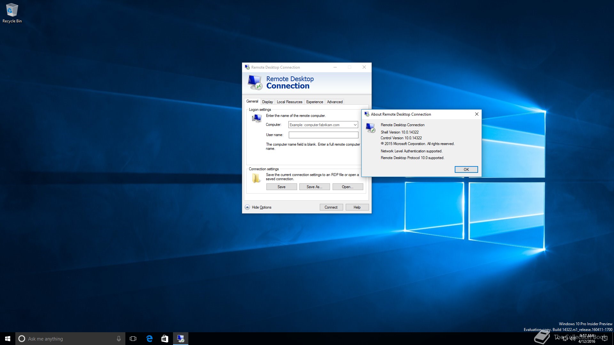
Task: Click the Save As... button
Action: (x=314, y=187)
